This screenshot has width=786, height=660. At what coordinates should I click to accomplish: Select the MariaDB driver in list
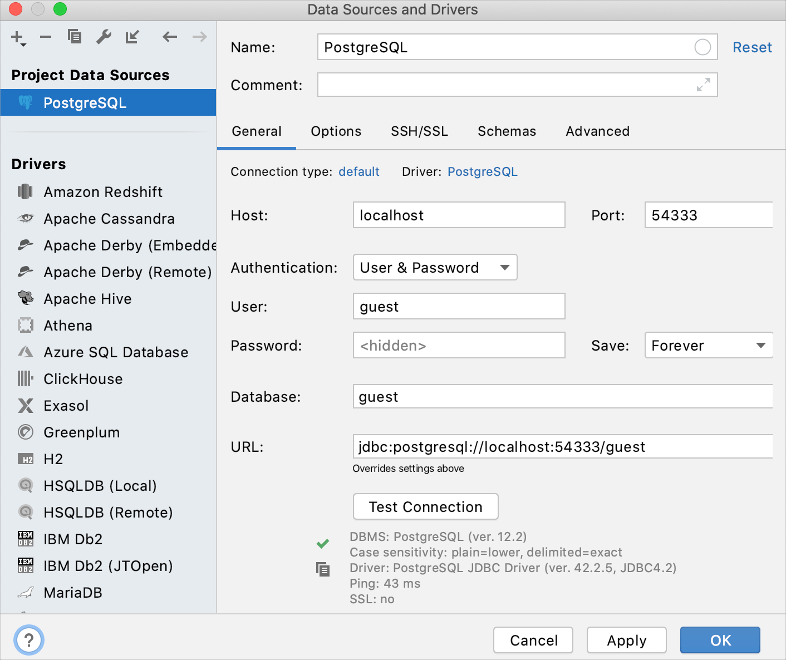(x=73, y=593)
